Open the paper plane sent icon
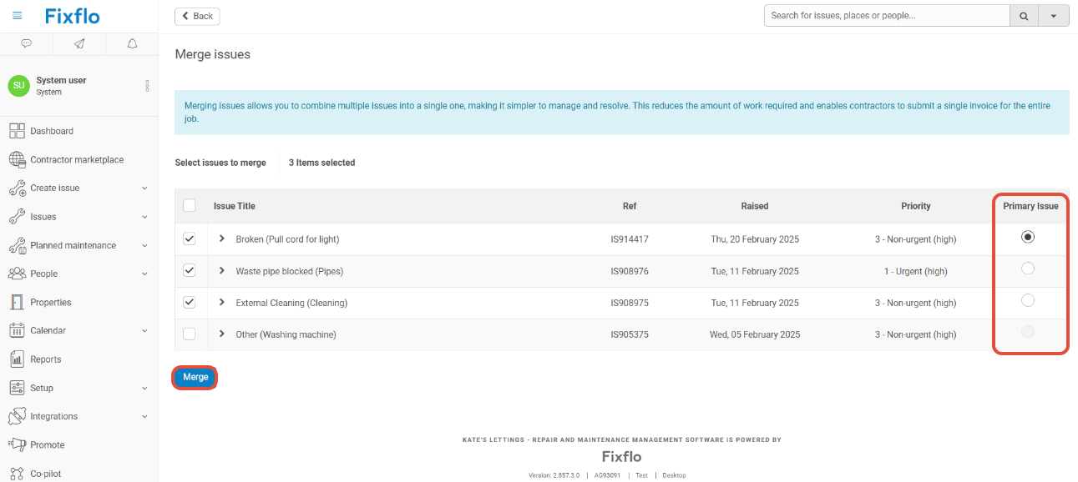1078x482 pixels. pos(79,43)
